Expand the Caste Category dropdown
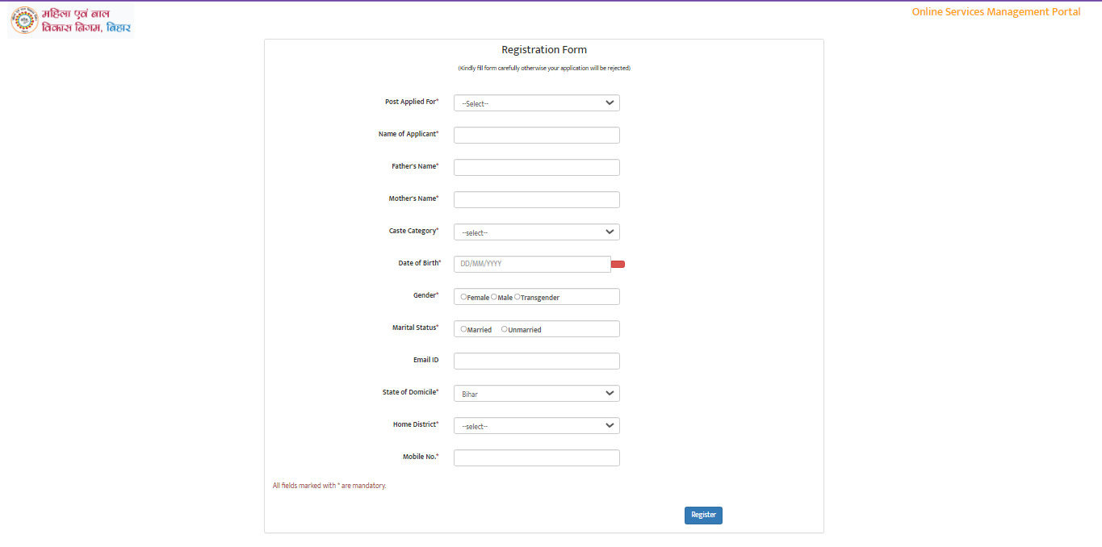Image resolution: width=1102 pixels, height=547 pixels. 536,232
